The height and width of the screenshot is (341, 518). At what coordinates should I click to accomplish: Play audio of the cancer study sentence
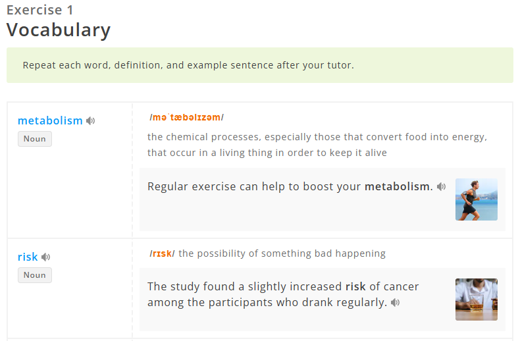click(x=396, y=303)
